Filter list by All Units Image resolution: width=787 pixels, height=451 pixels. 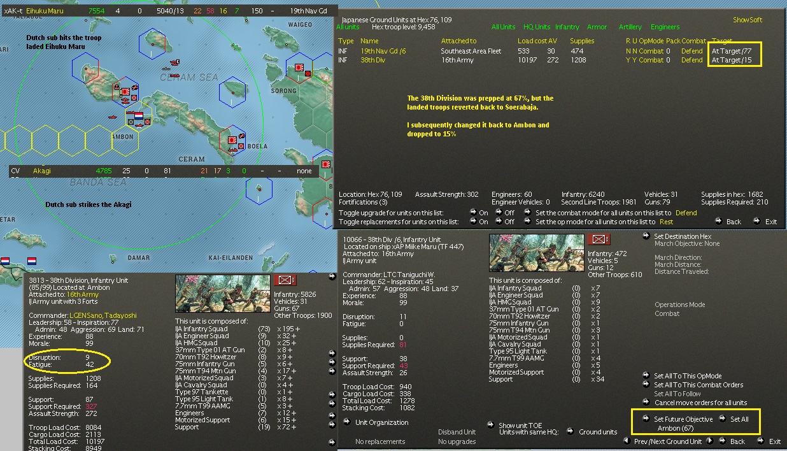pyautogui.click(x=503, y=27)
